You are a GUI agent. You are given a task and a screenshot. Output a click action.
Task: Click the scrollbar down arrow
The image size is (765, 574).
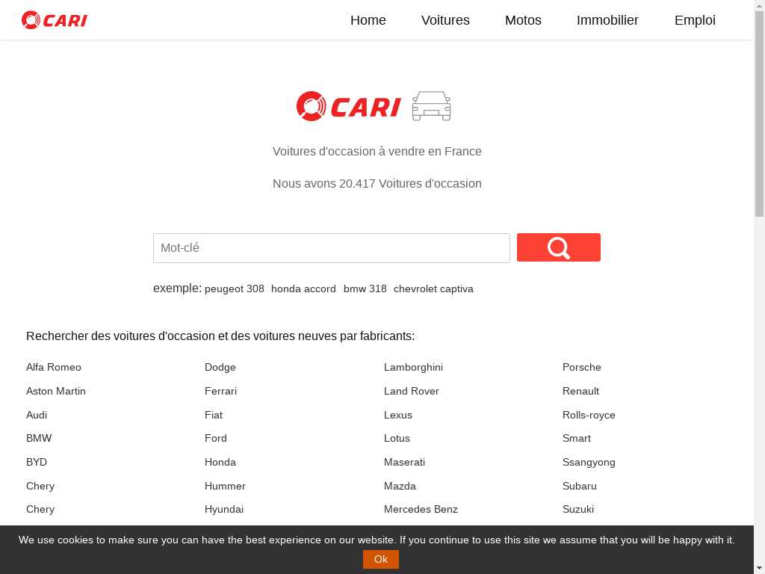click(x=759, y=568)
